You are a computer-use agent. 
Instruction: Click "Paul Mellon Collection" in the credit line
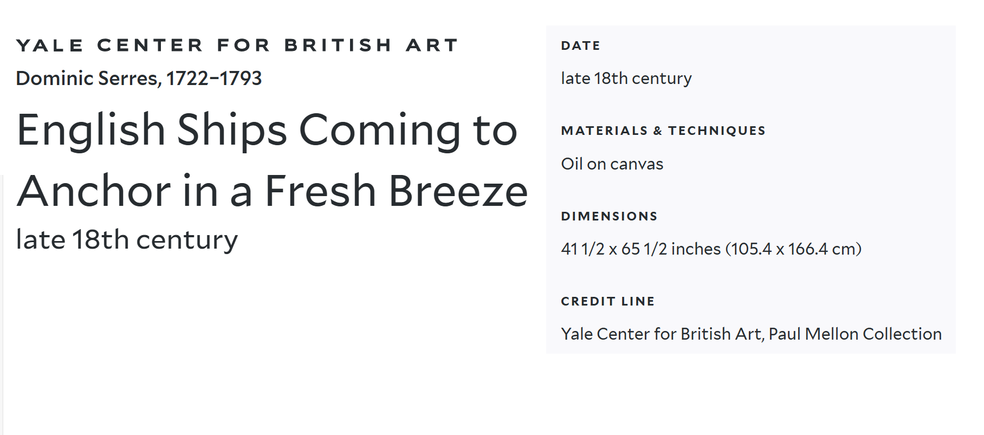pyautogui.click(x=855, y=334)
